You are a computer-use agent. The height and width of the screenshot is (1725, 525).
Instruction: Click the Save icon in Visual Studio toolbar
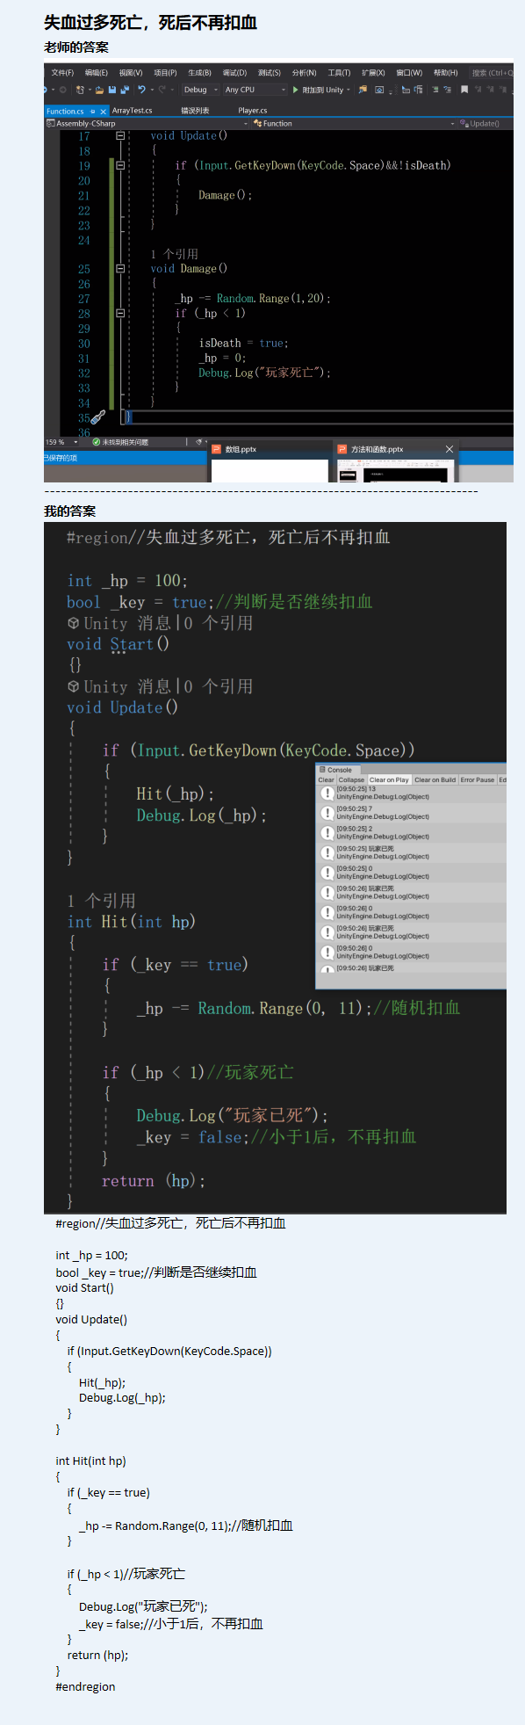pos(112,90)
